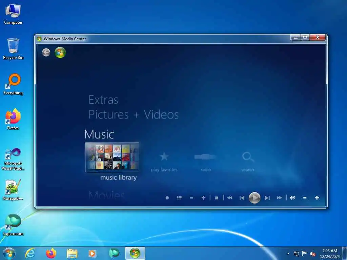This screenshot has height=260, width=347.
Task: Click the record button
Action: pyautogui.click(x=167, y=198)
